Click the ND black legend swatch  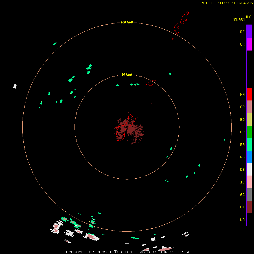(x=249, y=220)
